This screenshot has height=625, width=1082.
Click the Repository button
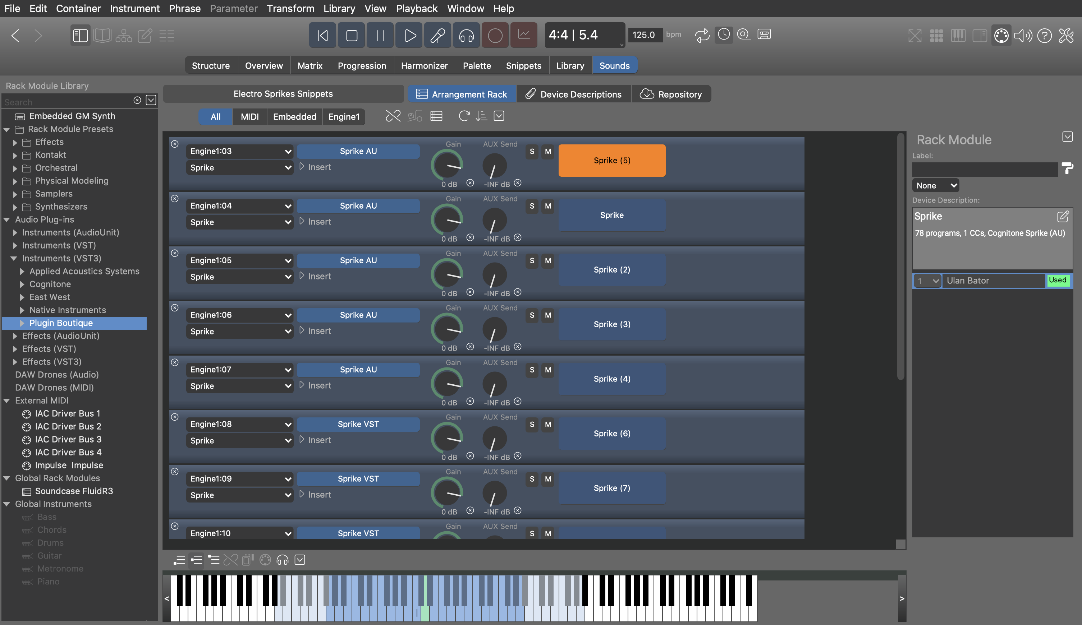point(671,94)
